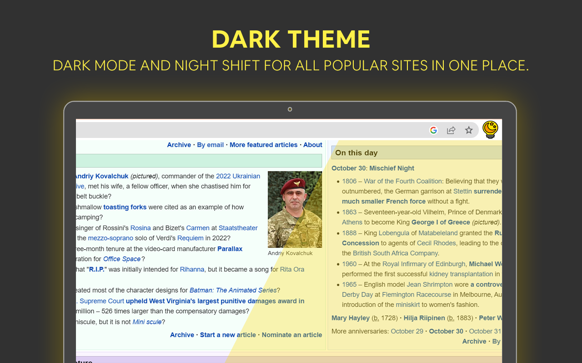Open the Athens link
The height and width of the screenshot is (363, 582).
point(352,222)
